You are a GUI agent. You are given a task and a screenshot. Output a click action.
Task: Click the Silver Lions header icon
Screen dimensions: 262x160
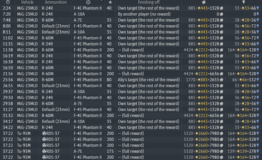(x=204, y=2)
